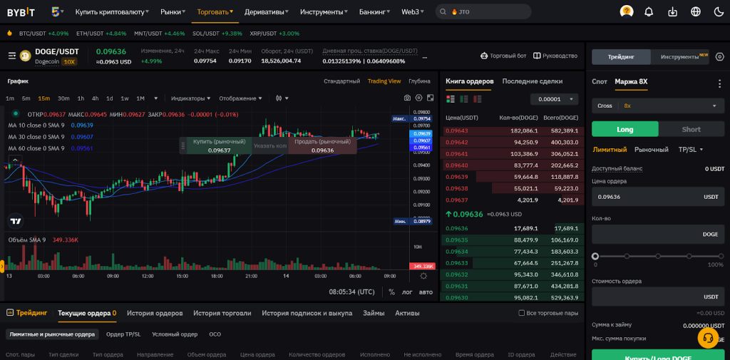Toggle the Short side selector

[691, 129]
